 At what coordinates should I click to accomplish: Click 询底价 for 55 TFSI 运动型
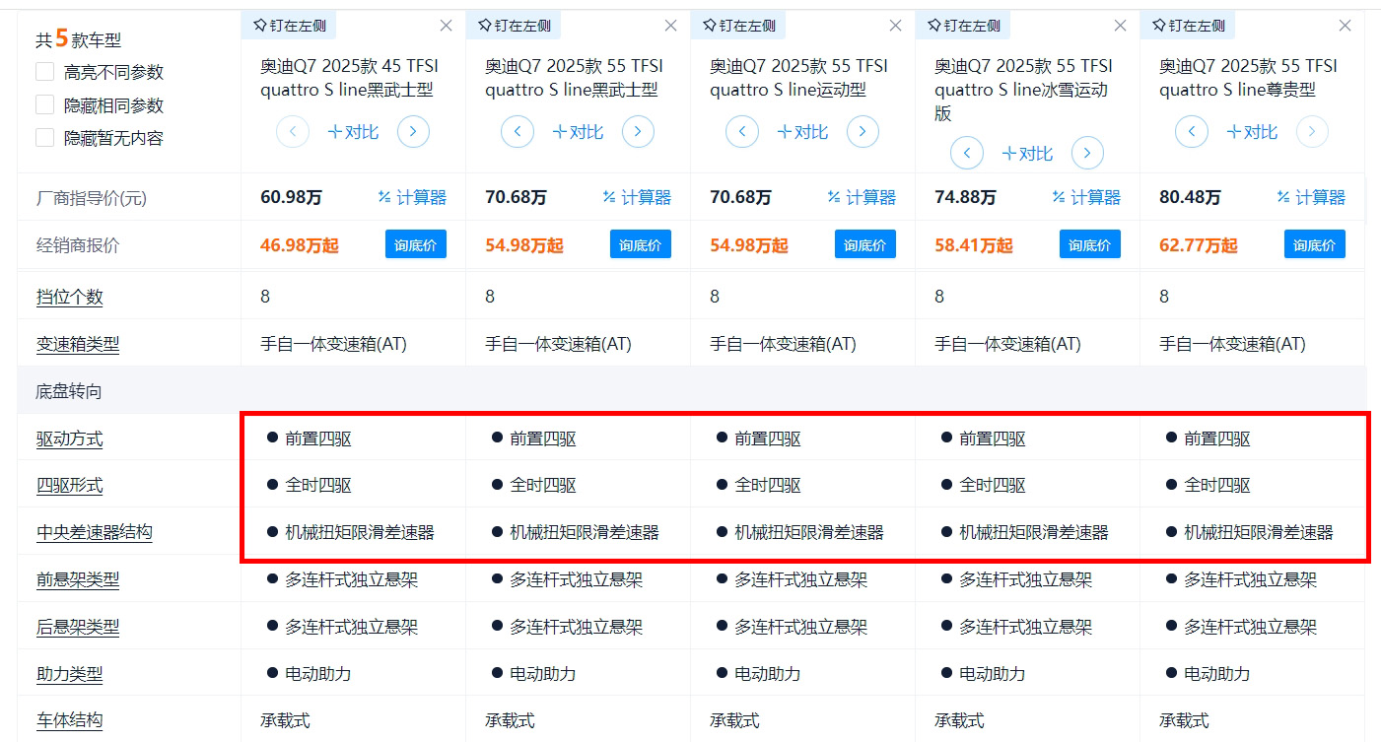[x=865, y=244]
